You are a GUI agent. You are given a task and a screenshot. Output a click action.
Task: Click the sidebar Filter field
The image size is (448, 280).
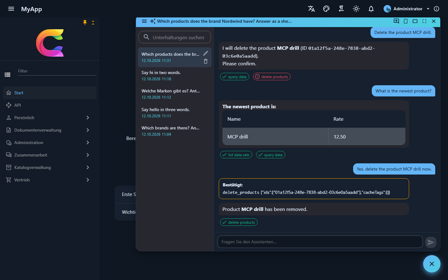[57, 71]
